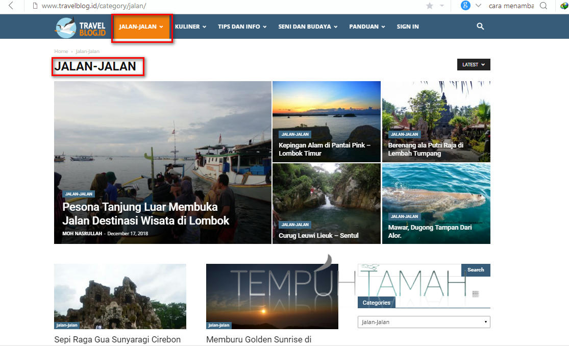This screenshot has height=346, width=569.
Task: Go to Home via breadcrumb
Action: pyautogui.click(x=61, y=52)
